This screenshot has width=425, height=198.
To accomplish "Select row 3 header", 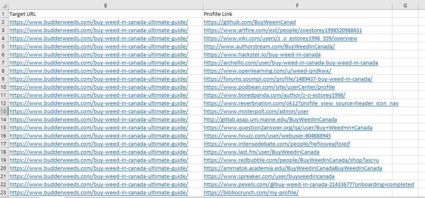I will (x=4, y=30).
